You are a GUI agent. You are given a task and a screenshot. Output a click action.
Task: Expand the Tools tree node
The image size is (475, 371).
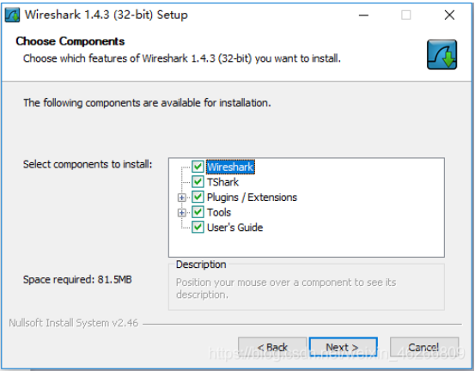(x=182, y=213)
